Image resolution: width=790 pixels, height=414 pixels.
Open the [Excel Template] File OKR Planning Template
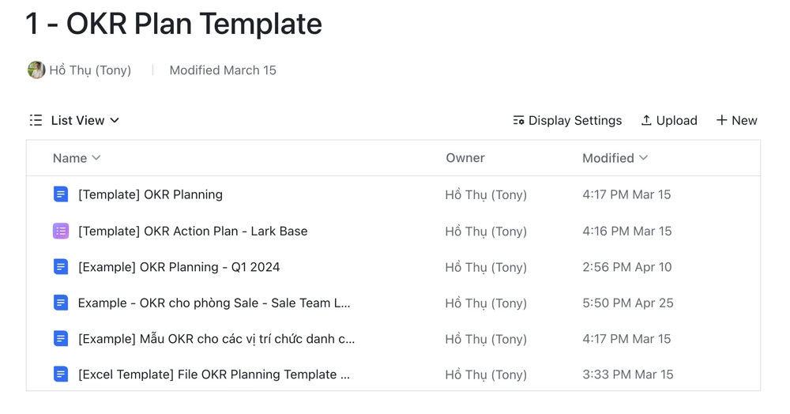[213, 374]
